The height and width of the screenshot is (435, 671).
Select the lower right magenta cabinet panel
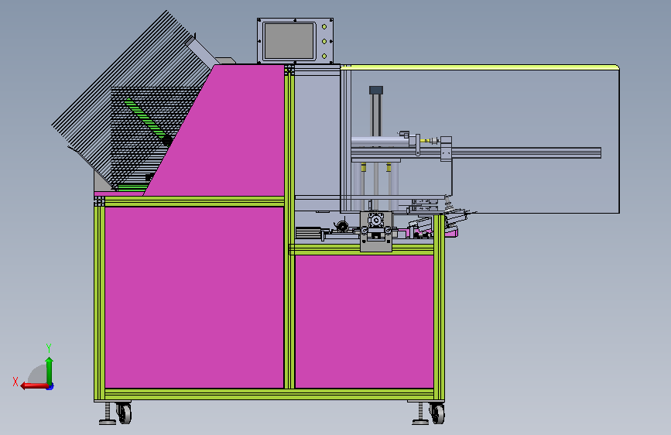(x=365, y=321)
